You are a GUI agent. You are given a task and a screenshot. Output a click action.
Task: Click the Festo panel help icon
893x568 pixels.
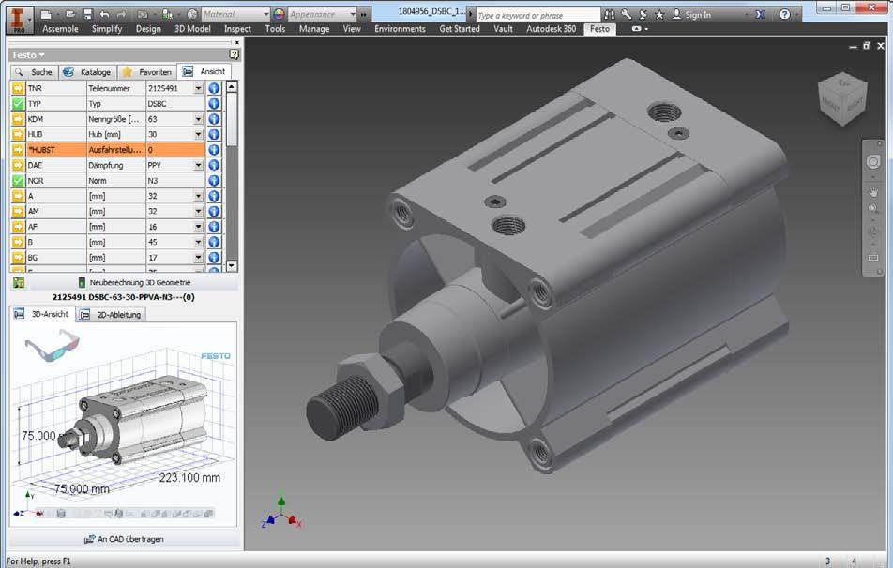coord(235,54)
